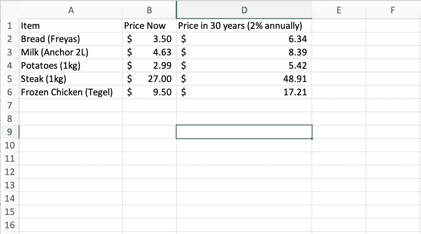
Task: Click the cell showing 27.00
Action: pos(149,79)
